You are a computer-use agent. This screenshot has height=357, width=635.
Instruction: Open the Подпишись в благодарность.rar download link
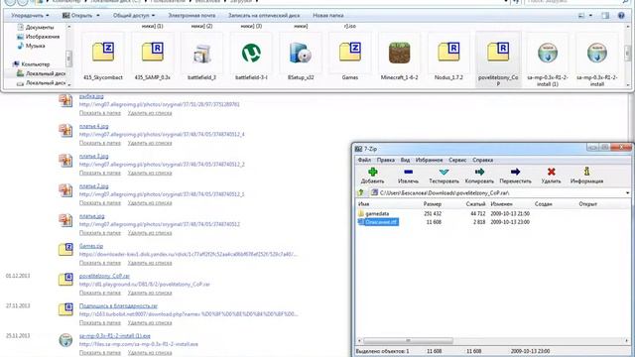tap(118, 306)
